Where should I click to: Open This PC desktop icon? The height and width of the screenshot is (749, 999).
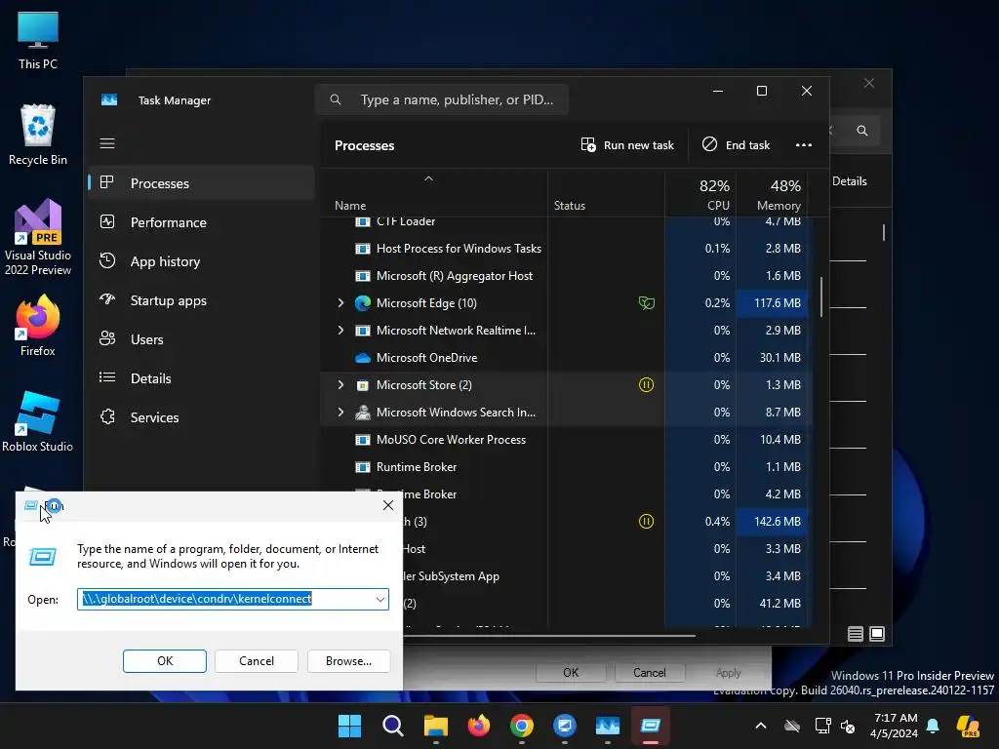[38, 40]
